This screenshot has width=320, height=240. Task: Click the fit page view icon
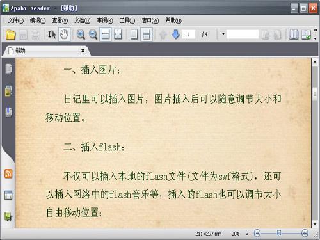[x=118, y=35]
